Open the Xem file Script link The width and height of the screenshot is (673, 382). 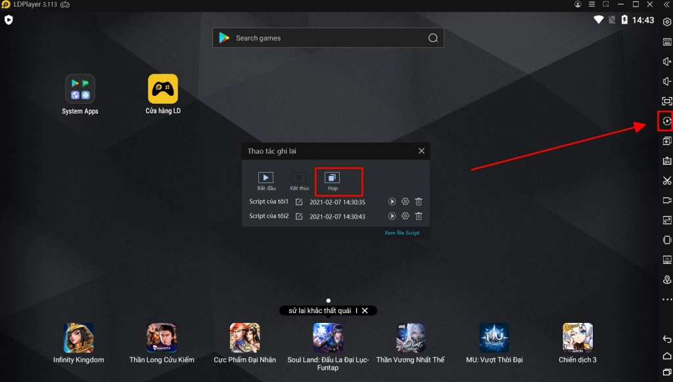click(402, 233)
